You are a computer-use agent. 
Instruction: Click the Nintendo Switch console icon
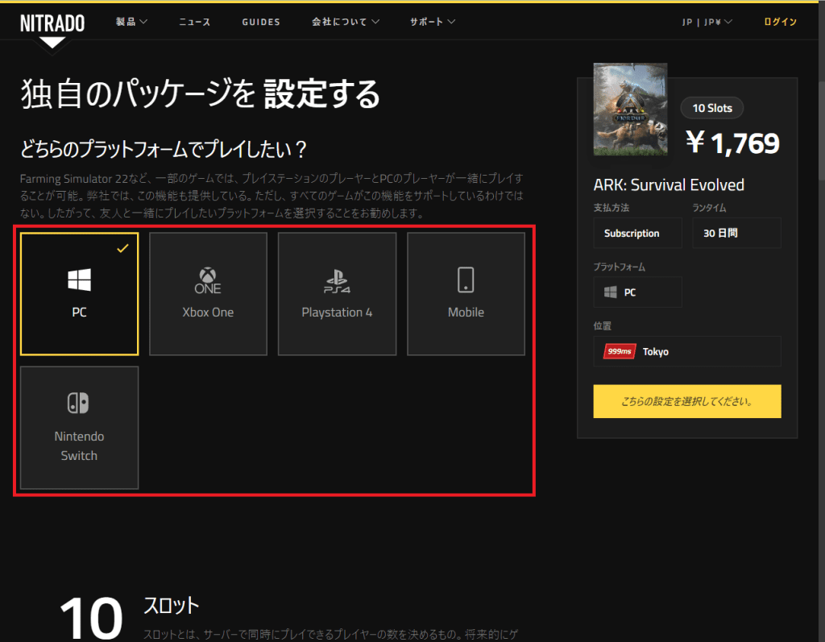pyautogui.click(x=78, y=403)
